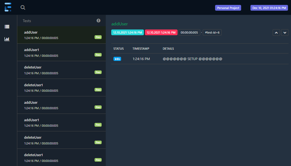This screenshot has width=291, height=166.
Task: Go to next test with down chevron
Action: pyautogui.click(x=285, y=32)
